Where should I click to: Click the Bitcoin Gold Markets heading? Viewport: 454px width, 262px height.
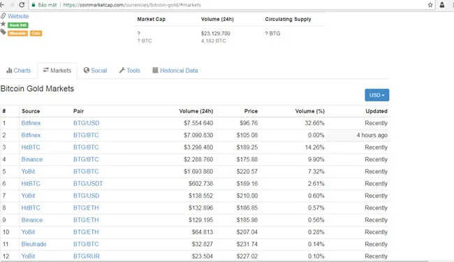tap(37, 89)
